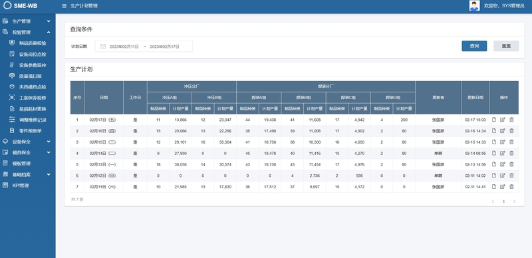532x258 pixels.
Task: View document icon for 02月17日 row
Action: click(494, 120)
